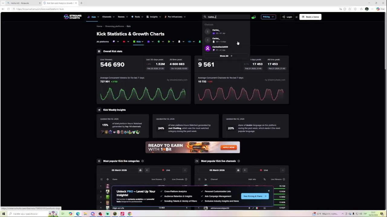Select the CarlosDaniel001 channel result
387x217 pixels.
coord(226,48)
